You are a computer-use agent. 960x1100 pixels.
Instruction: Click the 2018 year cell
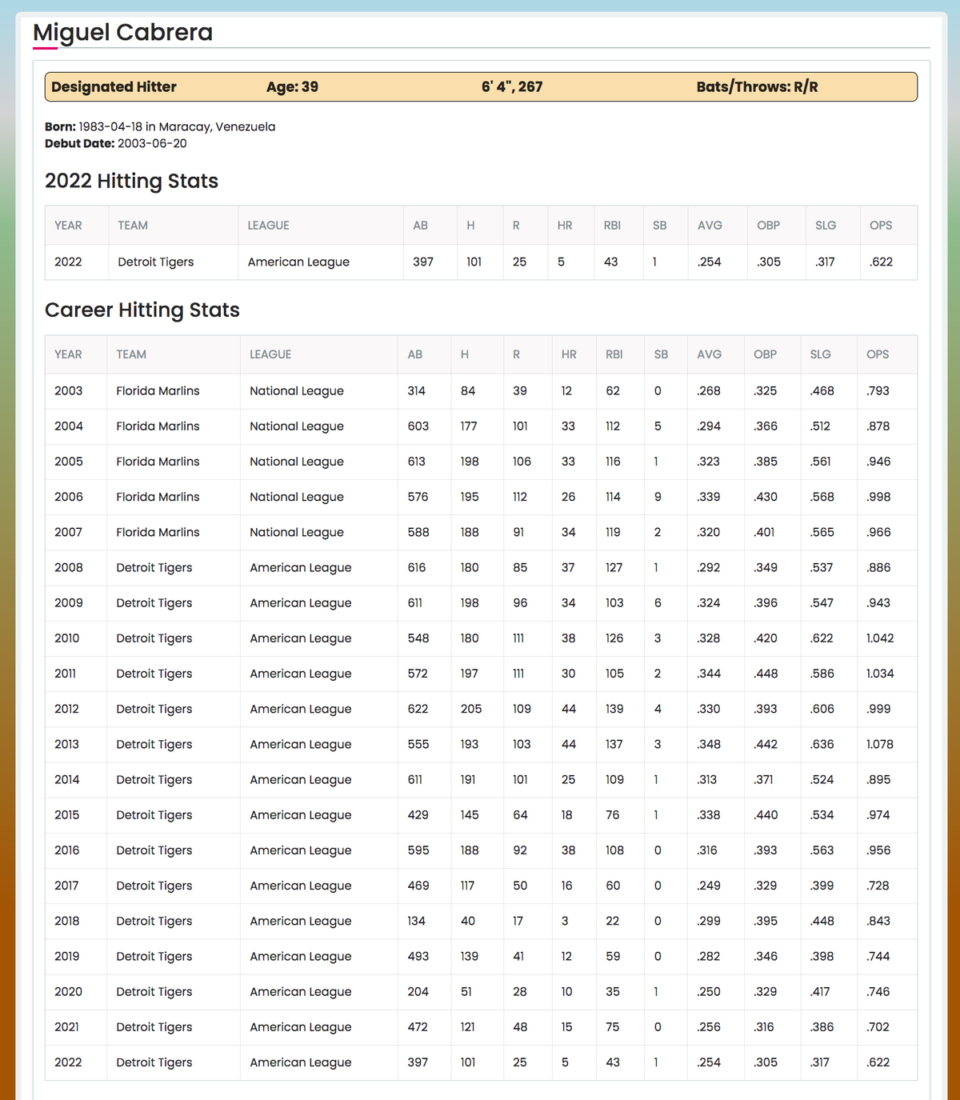67,921
